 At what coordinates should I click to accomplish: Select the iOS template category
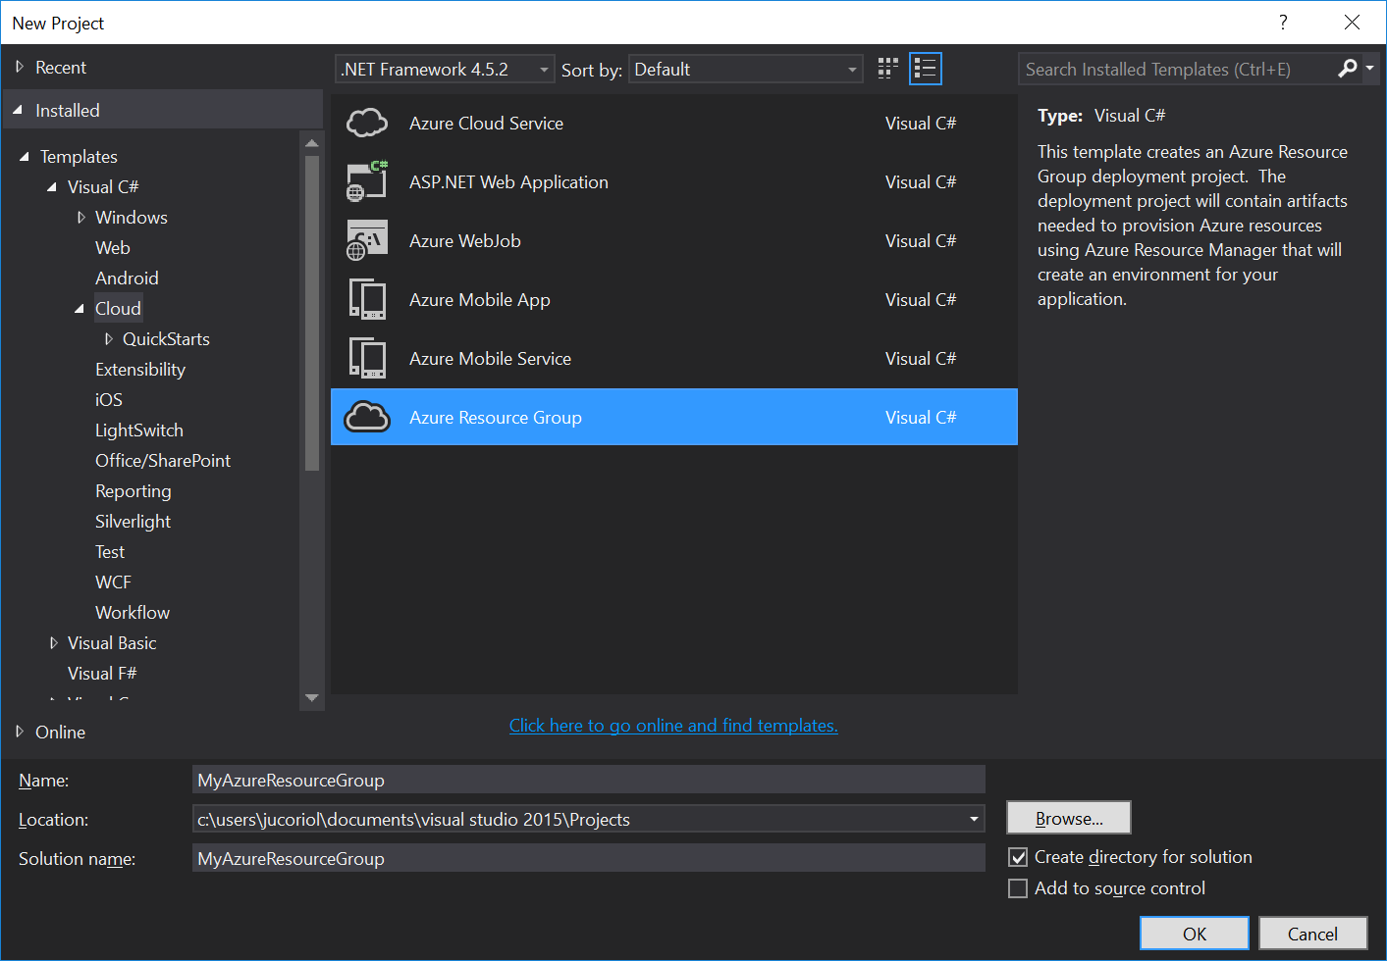[109, 399]
